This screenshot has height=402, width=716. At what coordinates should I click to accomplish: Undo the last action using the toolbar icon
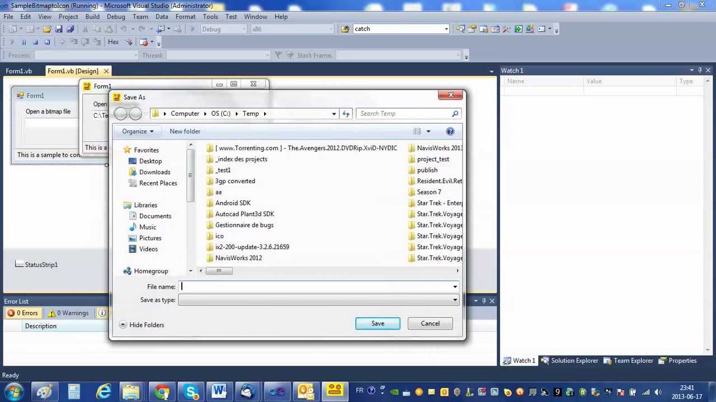[x=124, y=28]
